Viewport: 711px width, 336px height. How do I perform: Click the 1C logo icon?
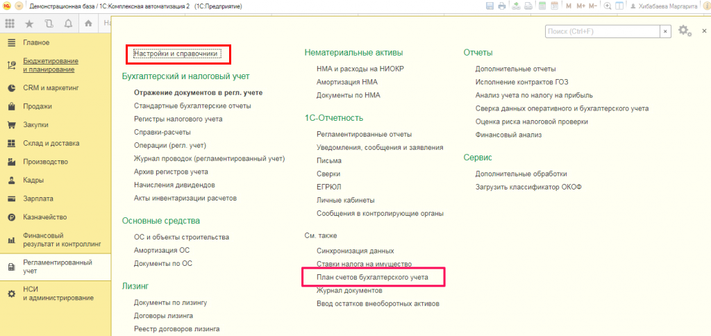pyautogui.click(x=8, y=6)
